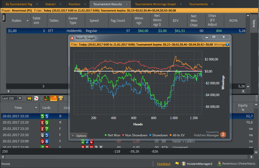Close the By Tournament Tag tab
This screenshot has width=259, height=168.
pos(37,4)
